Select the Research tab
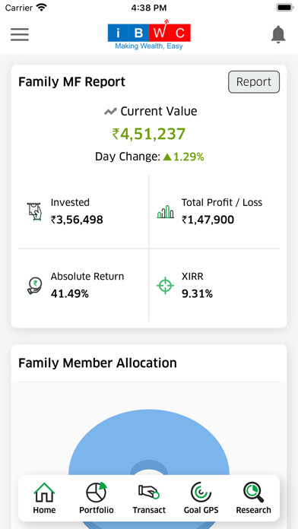Viewport: 298px width, 529px height. click(x=253, y=498)
